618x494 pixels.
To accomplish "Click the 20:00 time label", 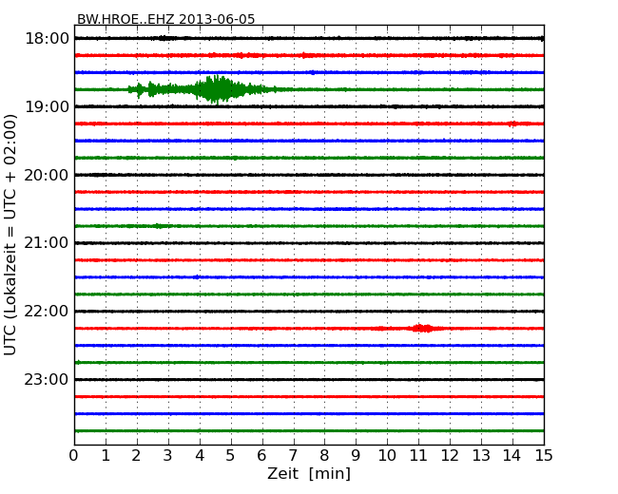I will pyautogui.click(x=47, y=175).
